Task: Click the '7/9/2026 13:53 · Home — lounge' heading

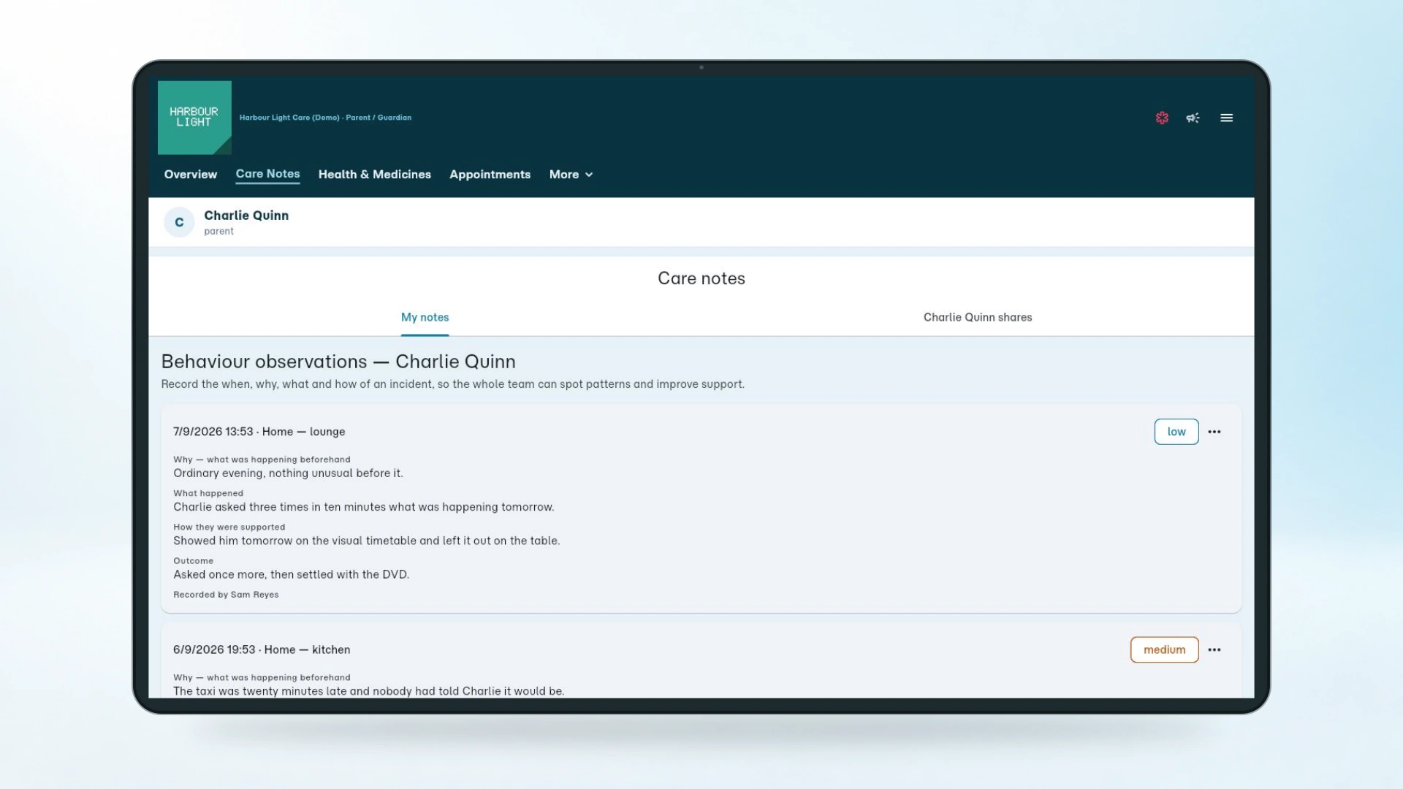Action: coord(259,432)
